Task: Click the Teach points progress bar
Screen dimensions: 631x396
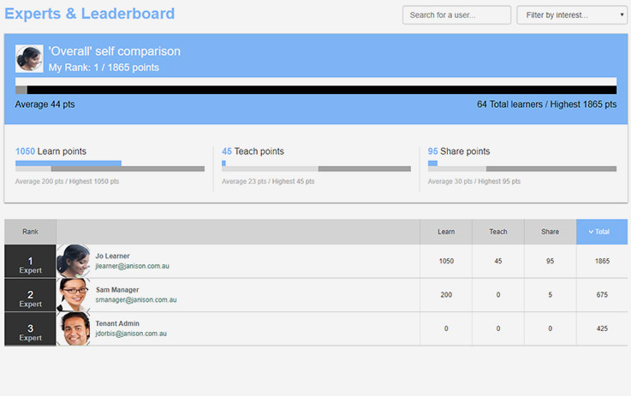Action: click(x=316, y=166)
